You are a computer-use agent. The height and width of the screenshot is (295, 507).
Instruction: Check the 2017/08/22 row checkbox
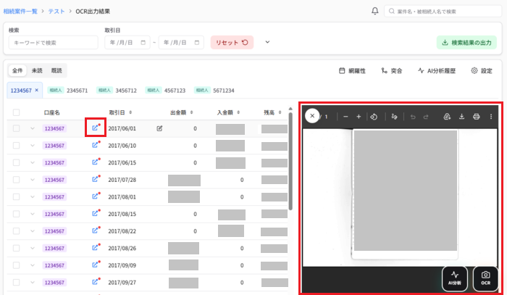click(x=16, y=231)
